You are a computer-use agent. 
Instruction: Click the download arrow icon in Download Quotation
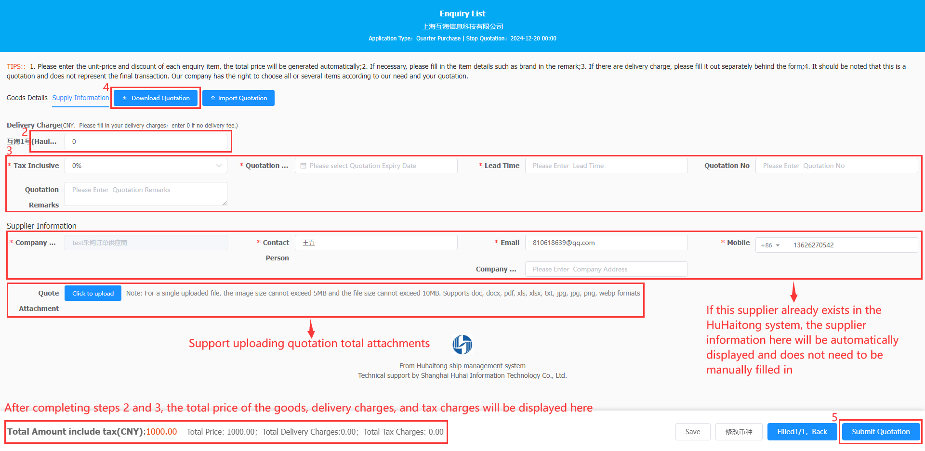pyautogui.click(x=124, y=98)
